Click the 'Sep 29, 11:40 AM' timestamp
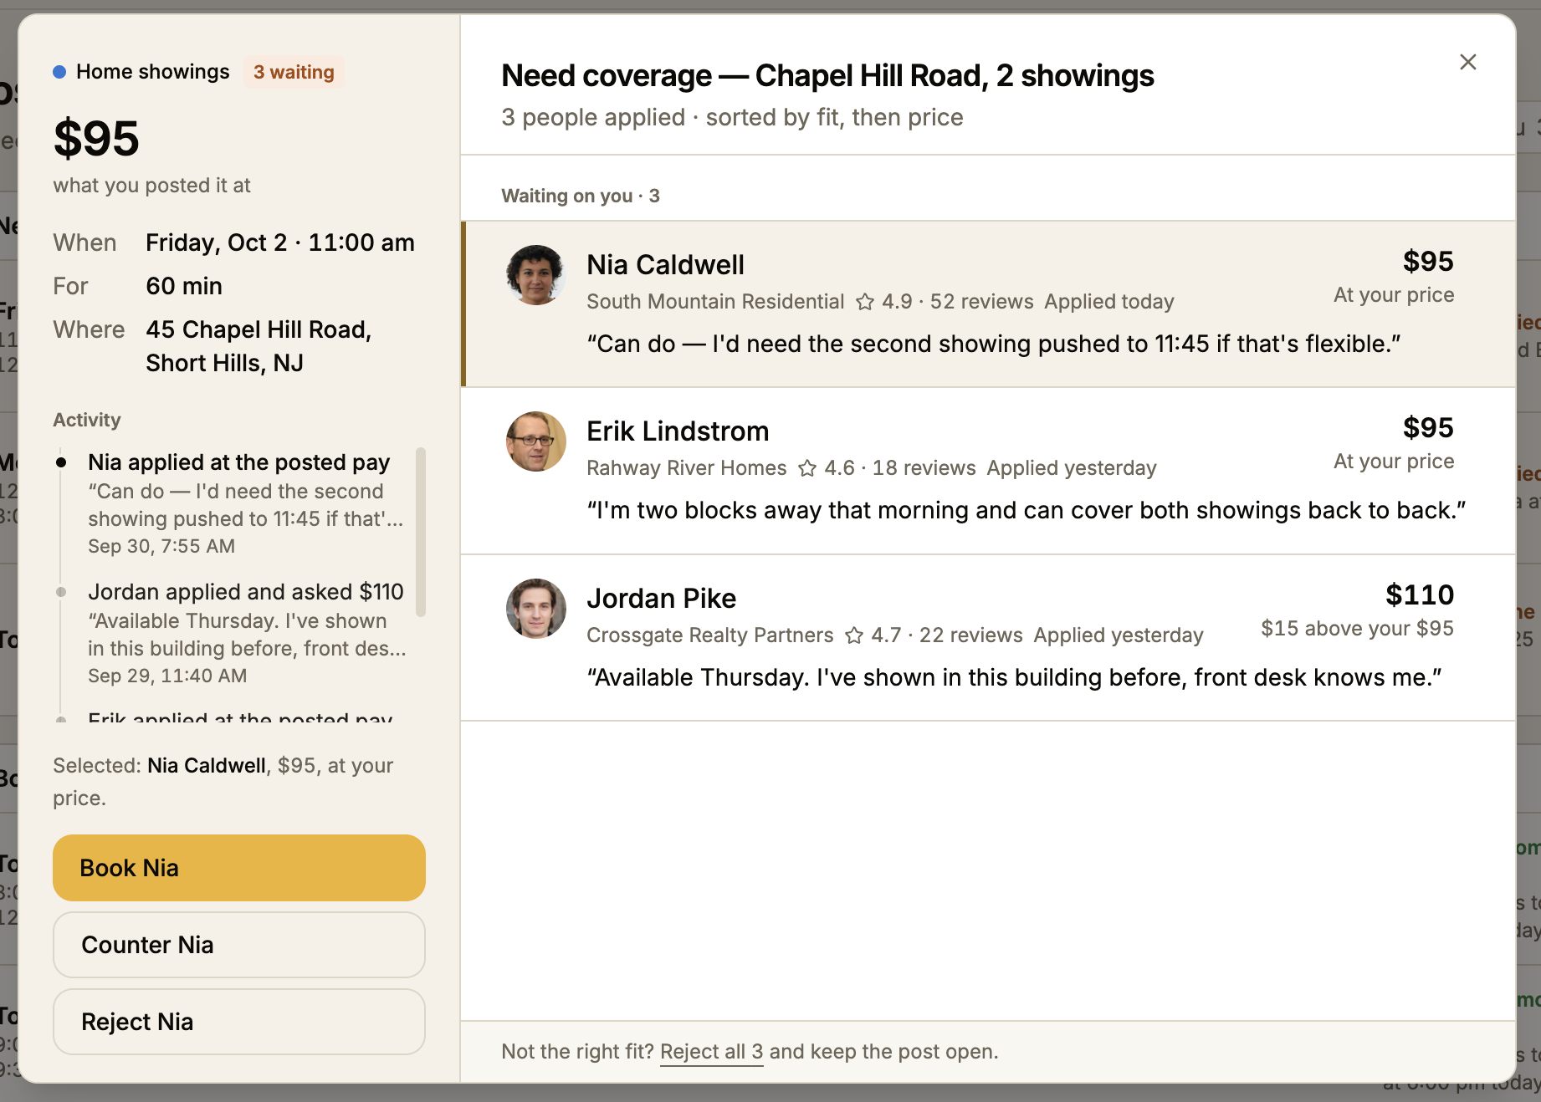Screen dimensions: 1541x1102 pos(167,676)
